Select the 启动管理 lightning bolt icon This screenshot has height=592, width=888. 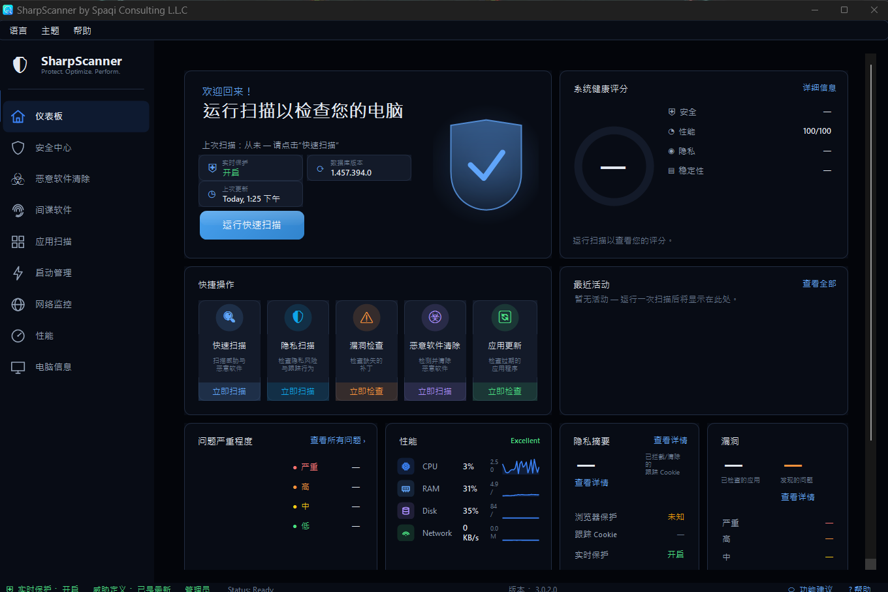click(18, 273)
